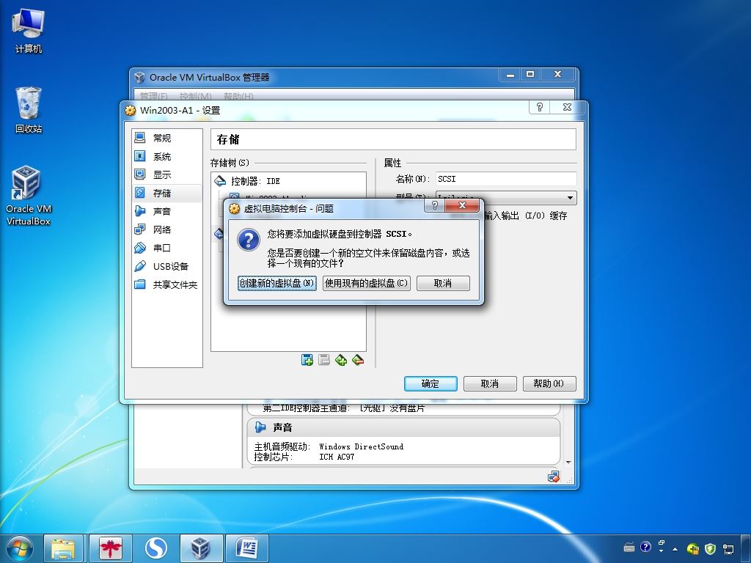The width and height of the screenshot is (751, 563).
Task: Open the 串口 settings category
Action: [x=166, y=248]
